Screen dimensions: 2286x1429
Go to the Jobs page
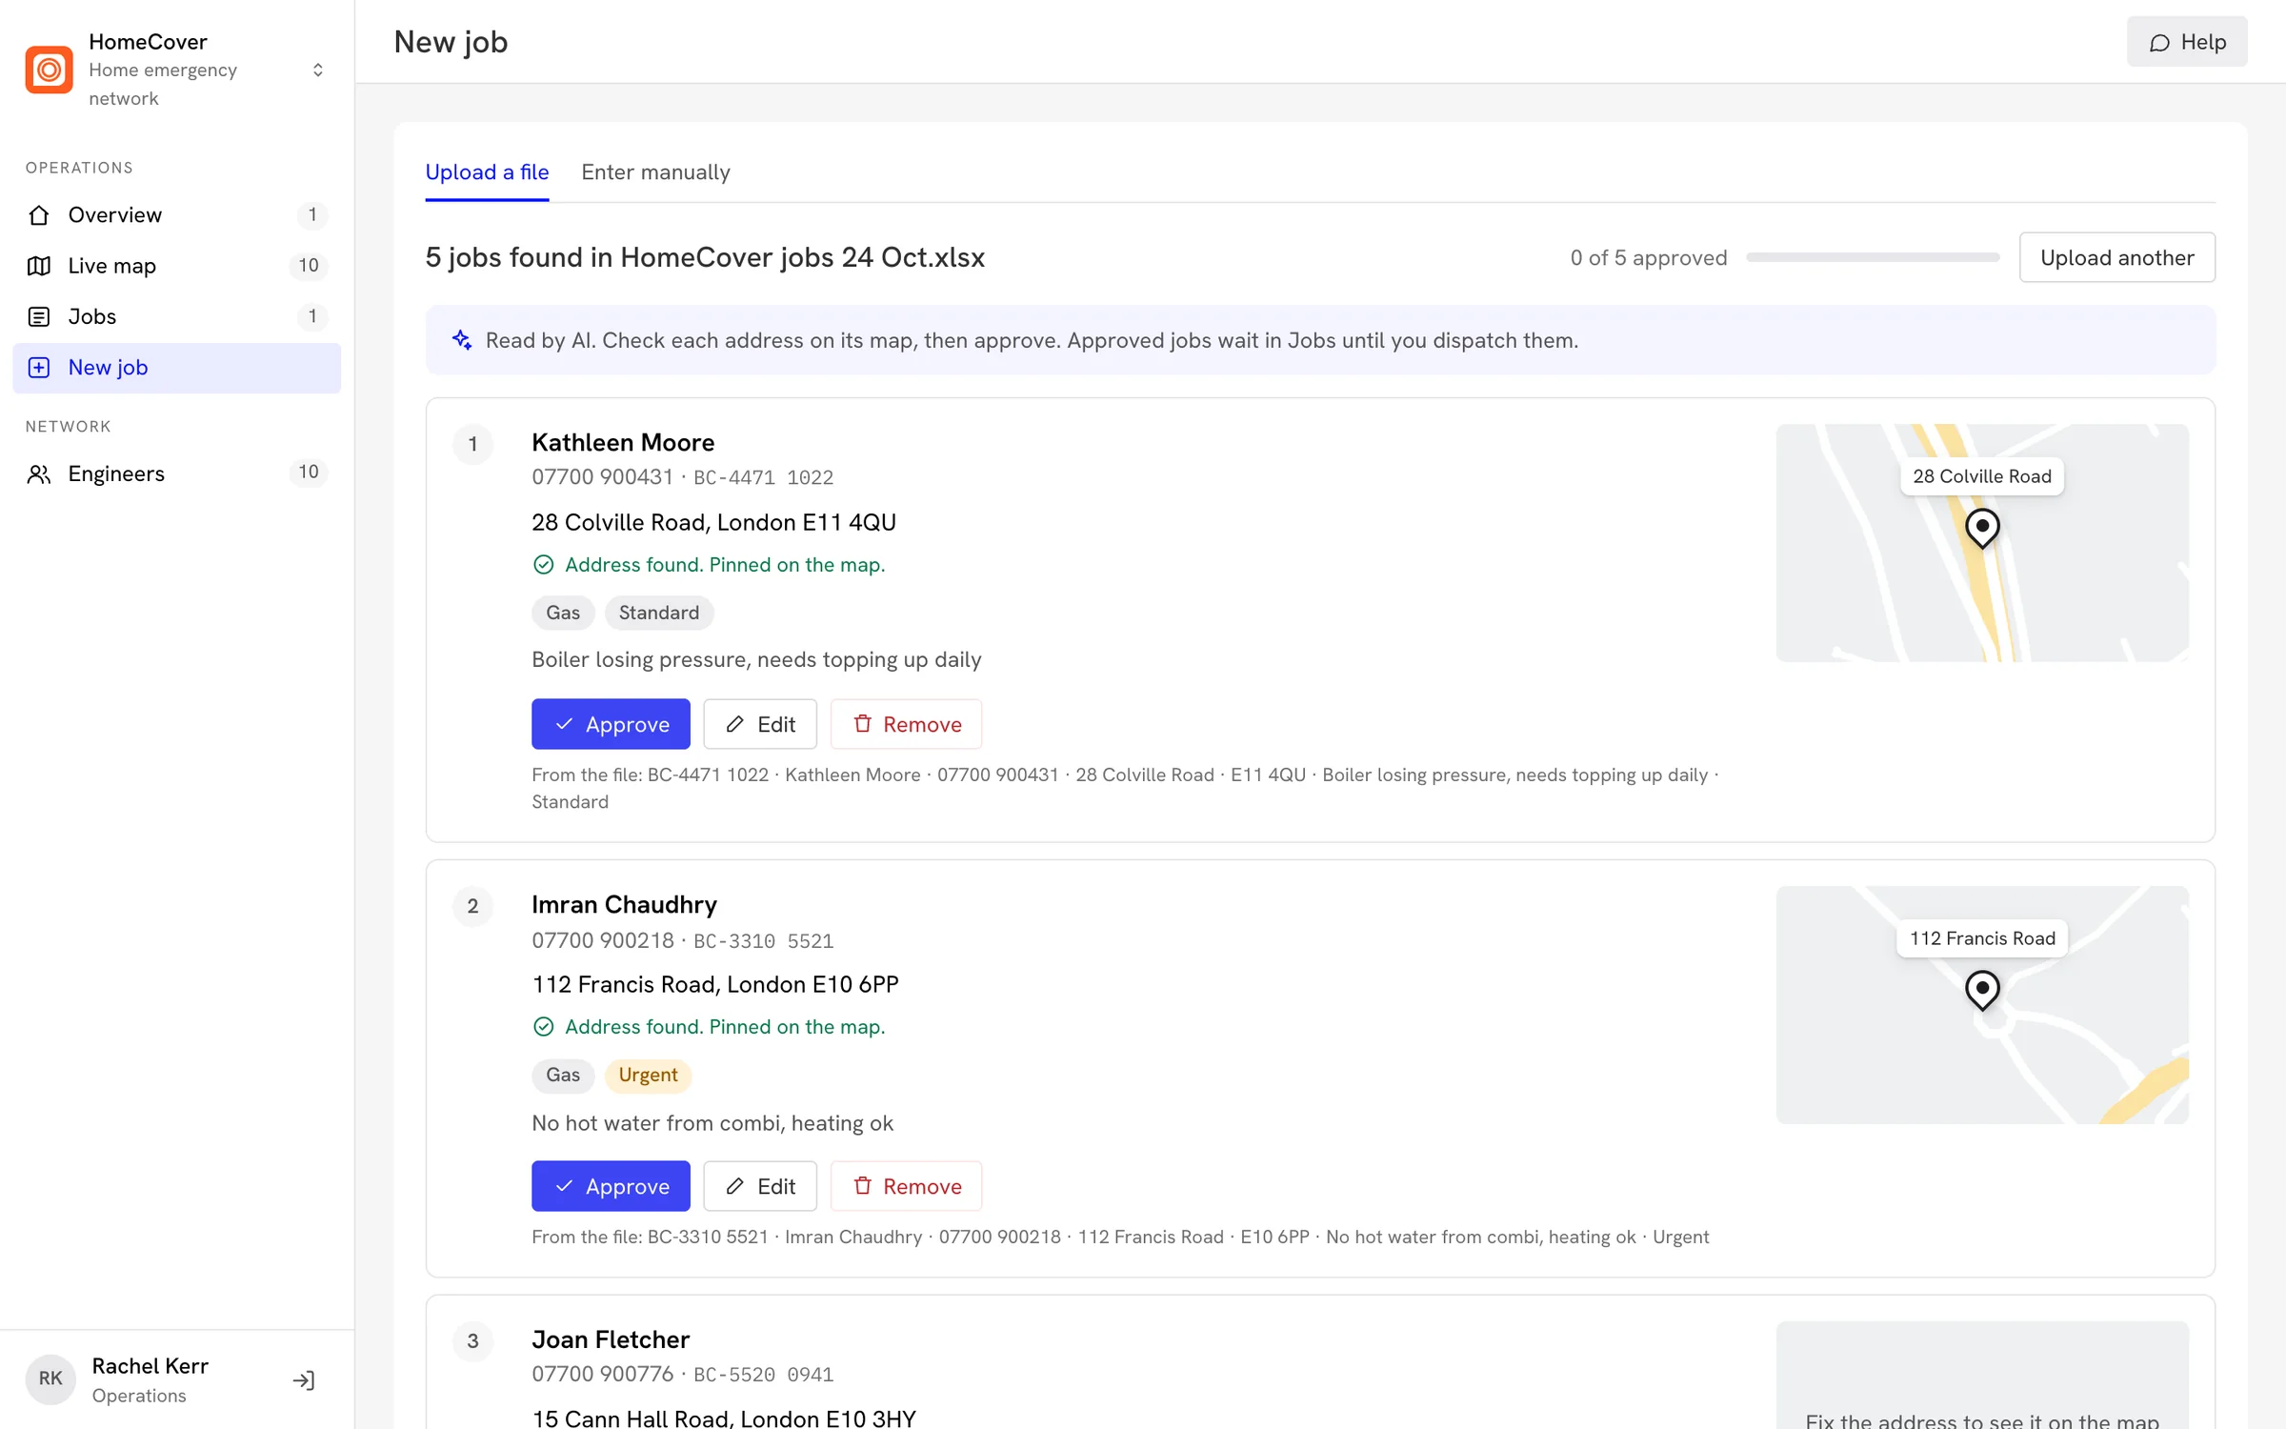coord(177,316)
